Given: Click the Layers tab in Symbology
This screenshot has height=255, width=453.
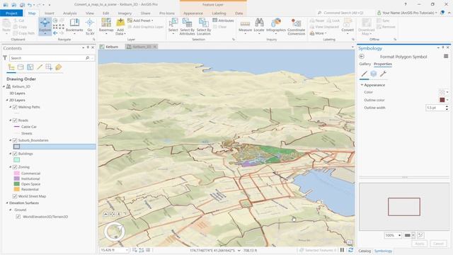Looking at the screenshot, I should tap(374, 74).
